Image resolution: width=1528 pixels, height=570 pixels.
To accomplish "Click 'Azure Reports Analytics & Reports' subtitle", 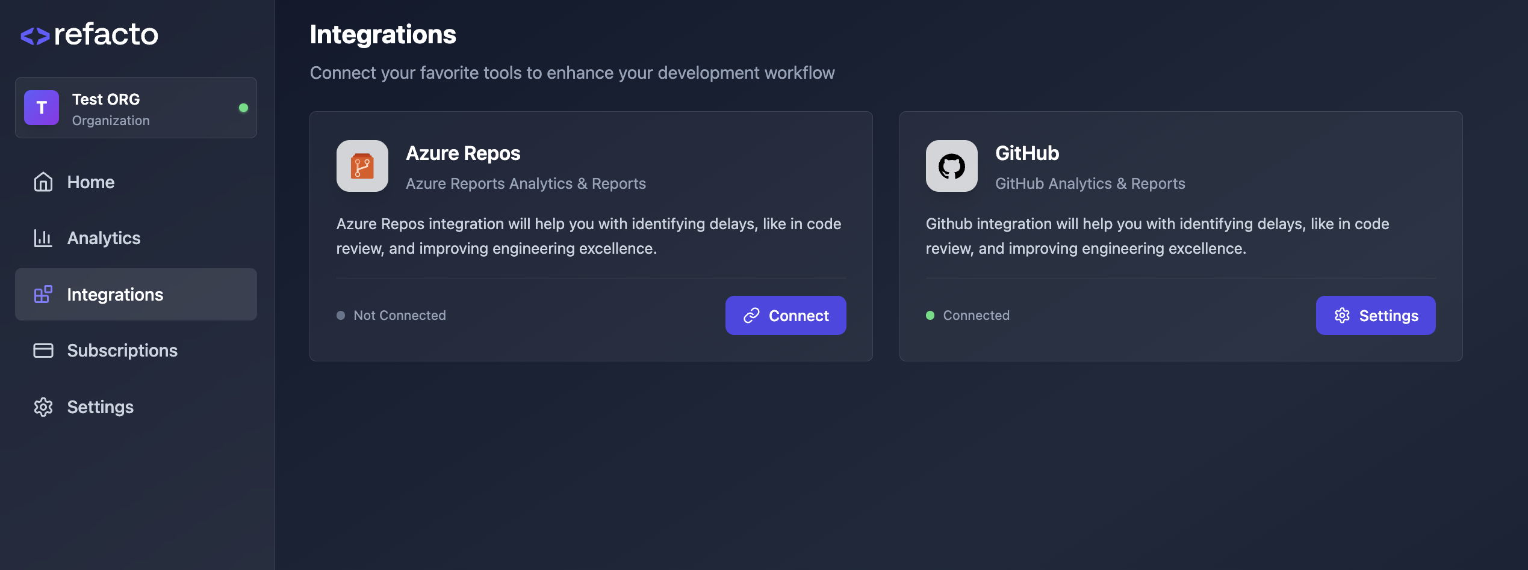I will coord(526,183).
